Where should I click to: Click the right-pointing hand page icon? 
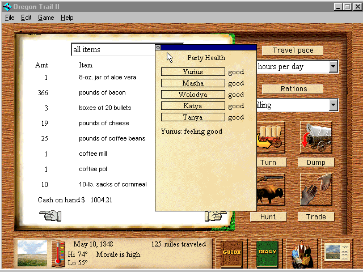click(216, 216)
